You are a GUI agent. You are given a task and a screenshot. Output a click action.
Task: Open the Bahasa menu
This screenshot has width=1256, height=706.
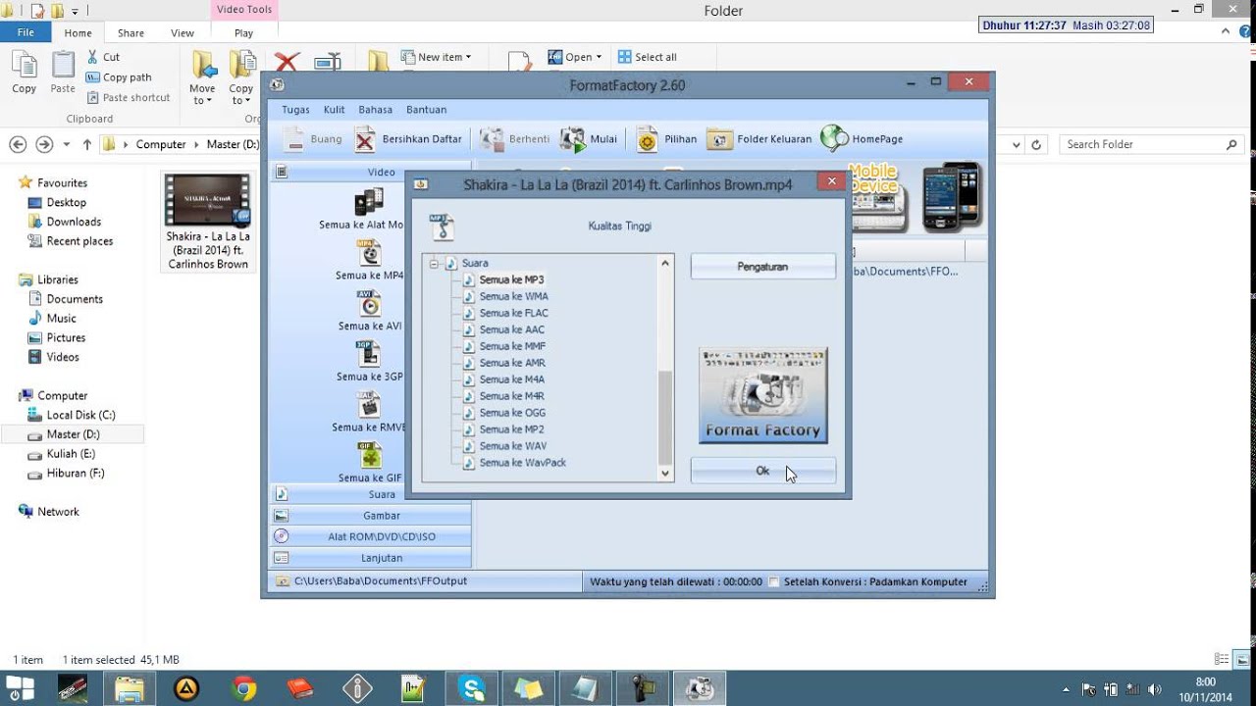375,110
